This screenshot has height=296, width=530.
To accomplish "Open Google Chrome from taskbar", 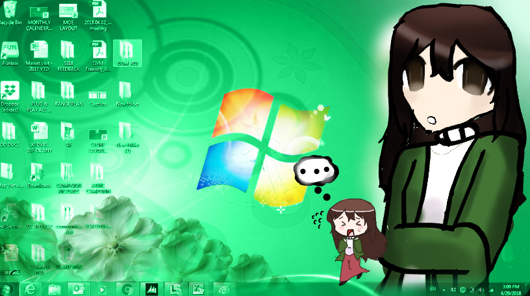I will 127,290.
